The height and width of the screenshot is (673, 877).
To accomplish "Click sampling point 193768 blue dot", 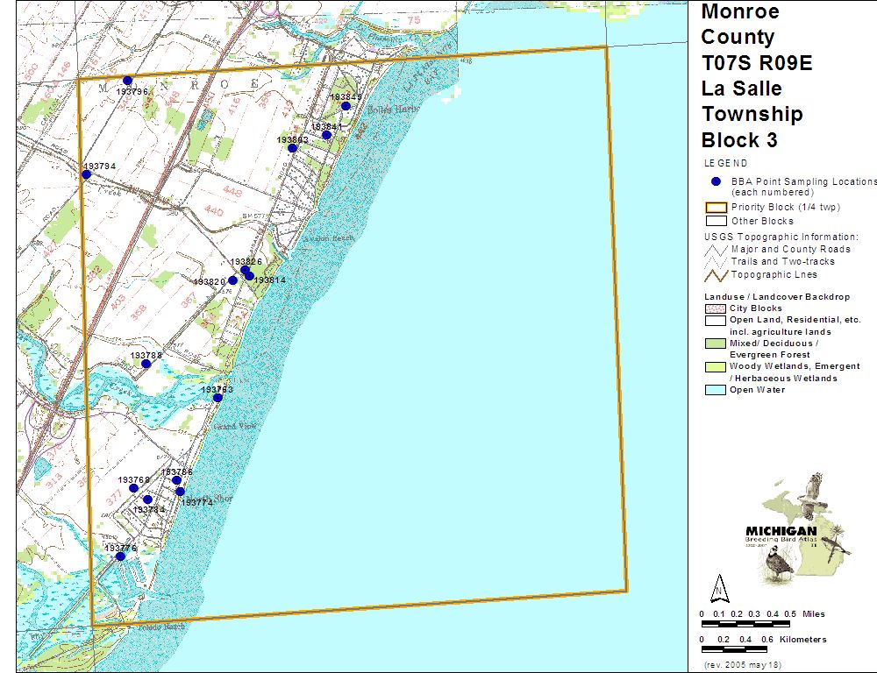I will pos(134,488).
